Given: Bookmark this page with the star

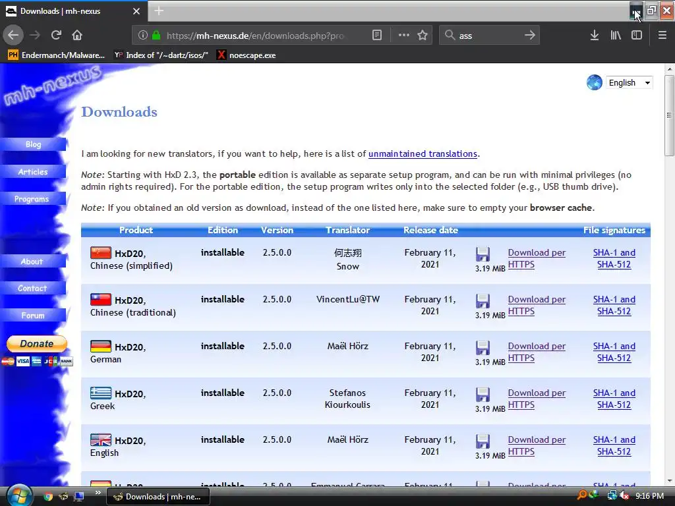Looking at the screenshot, I should [423, 36].
